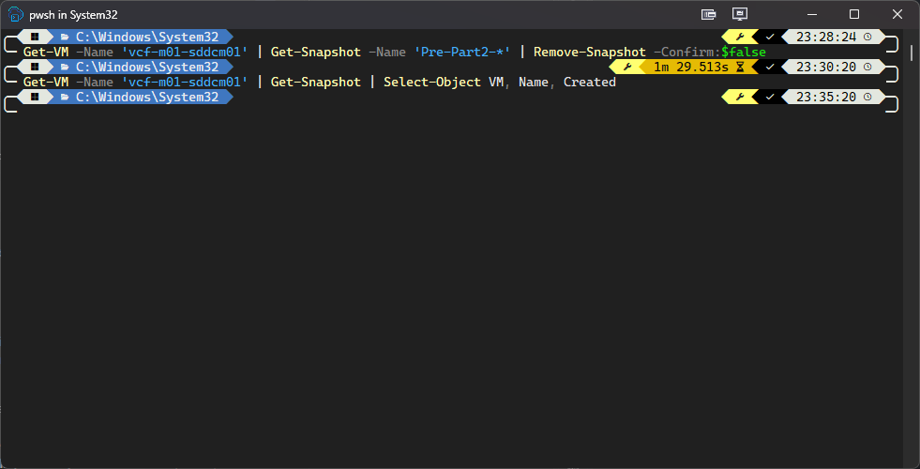Click the '$false' value in the first command
Viewport: 920px width, 469px height.
(x=744, y=53)
